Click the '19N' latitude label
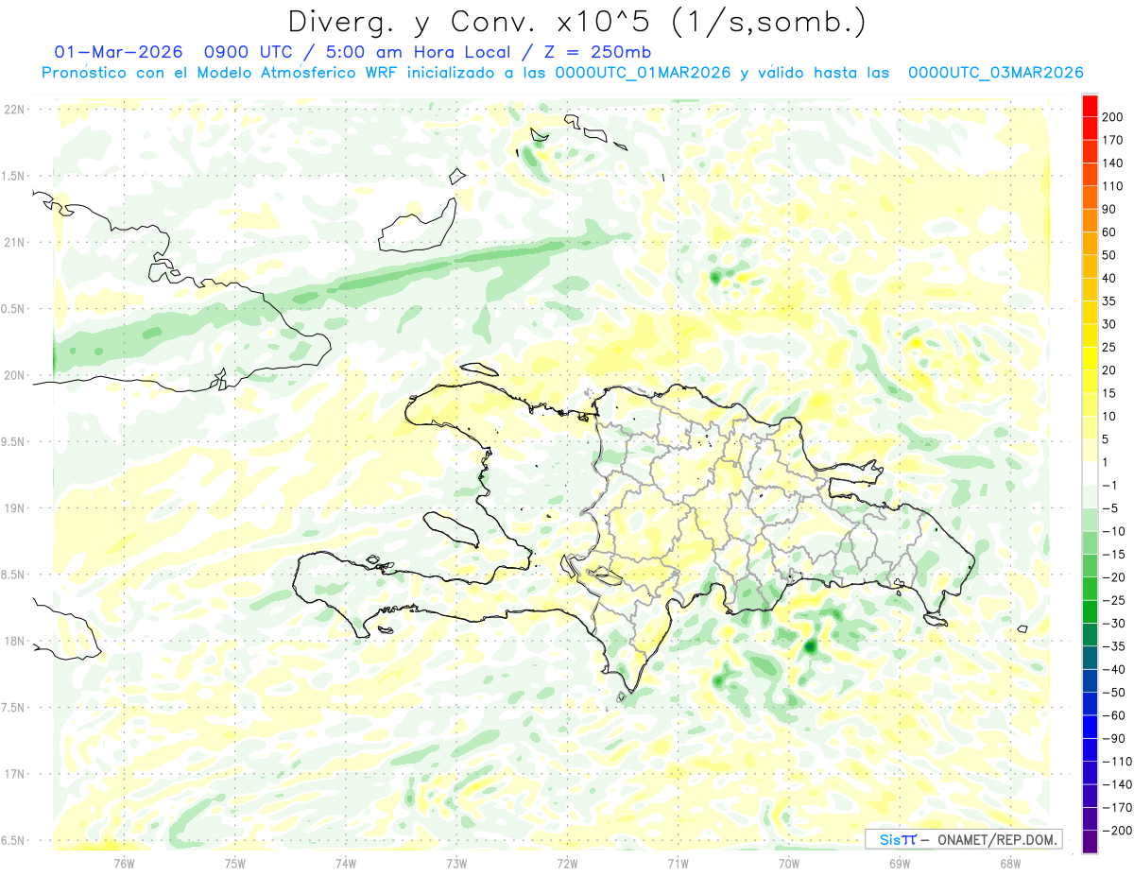Screen dimensions: 1134x876 click(x=14, y=508)
